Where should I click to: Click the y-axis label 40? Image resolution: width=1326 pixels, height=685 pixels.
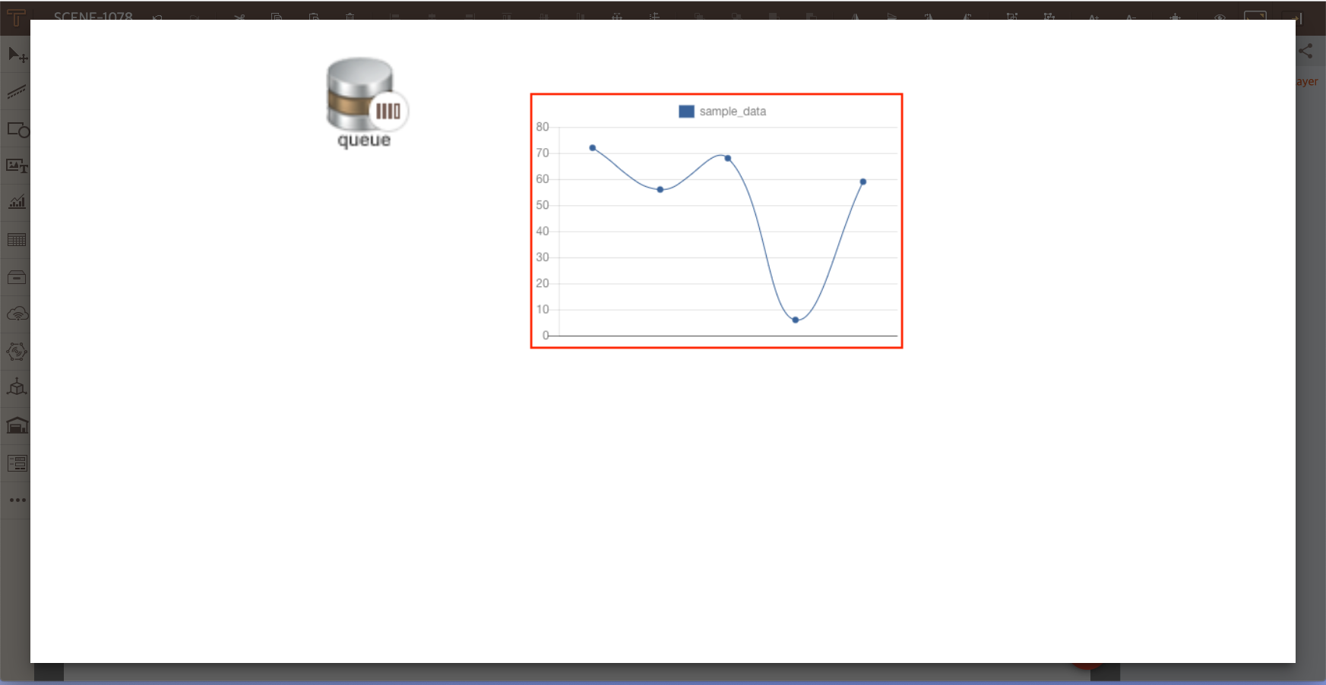click(543, 232)
